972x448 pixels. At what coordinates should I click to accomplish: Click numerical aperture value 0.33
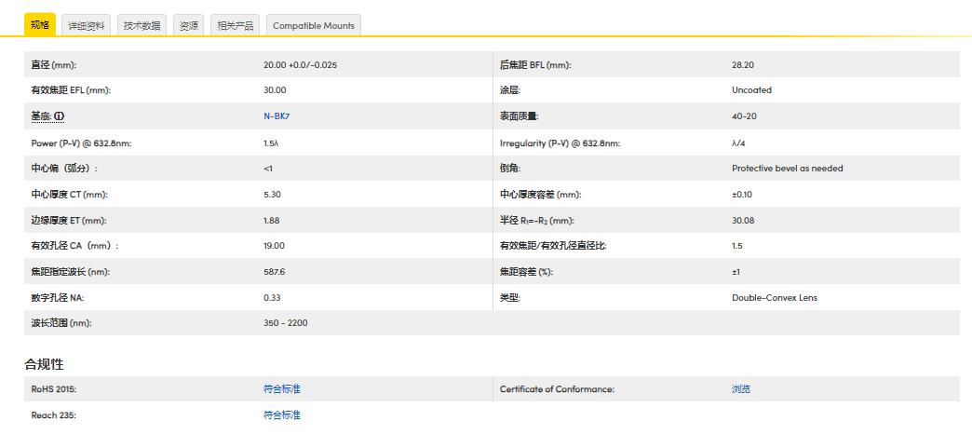pos(272,298)
